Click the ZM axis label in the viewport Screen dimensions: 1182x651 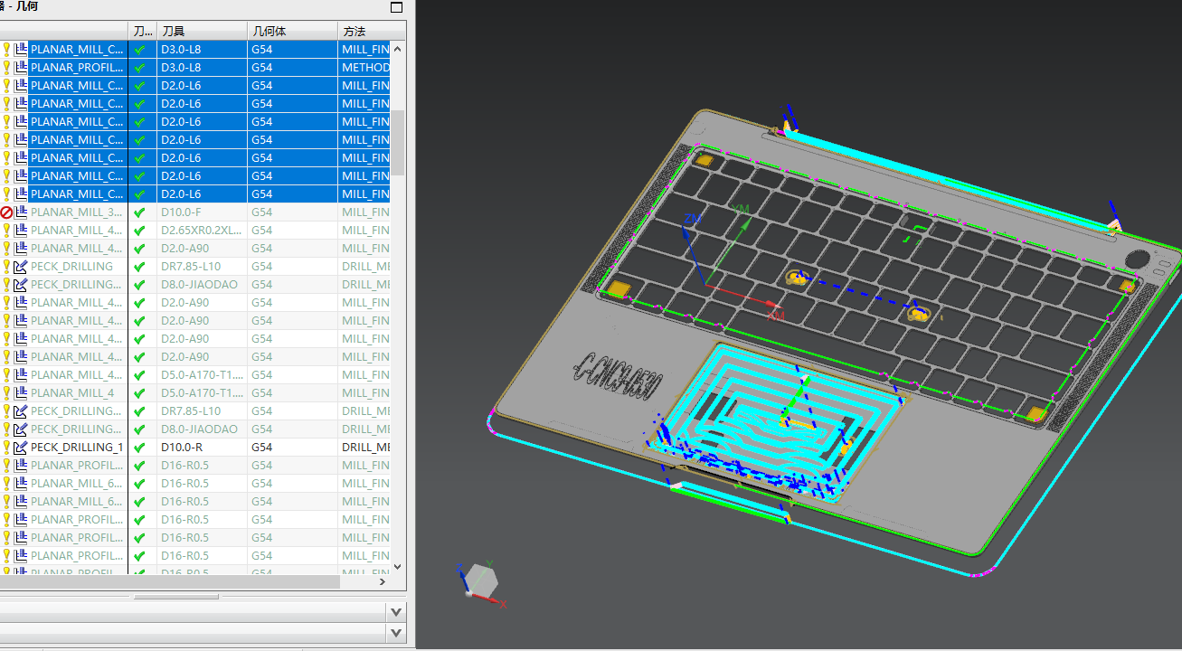(693, 219)
